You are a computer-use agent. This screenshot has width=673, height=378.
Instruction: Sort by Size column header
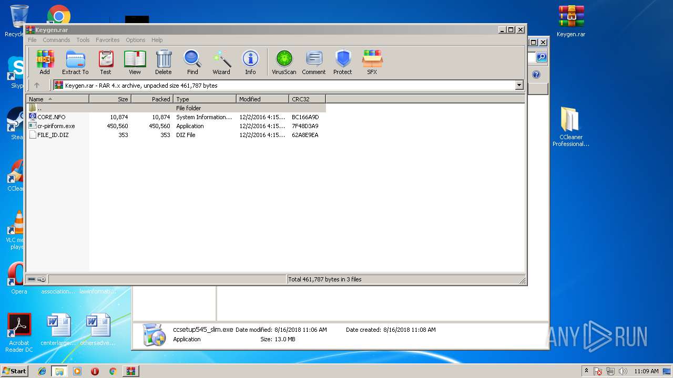point(110,99)
